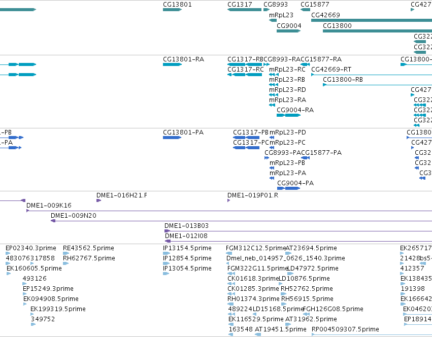Click the CG8993 gene label

(276, 5)
